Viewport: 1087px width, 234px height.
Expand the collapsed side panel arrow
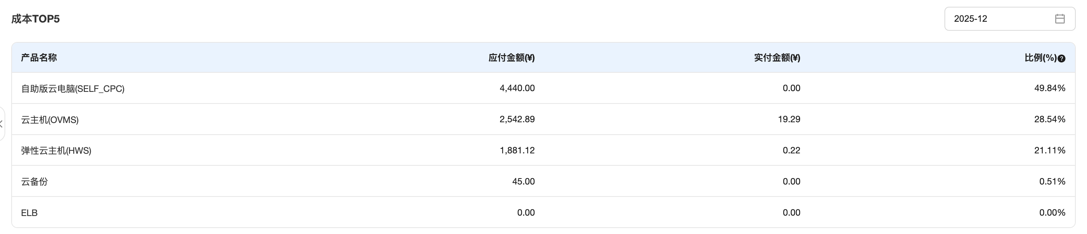pyautogui.click(x=2, y=124)
